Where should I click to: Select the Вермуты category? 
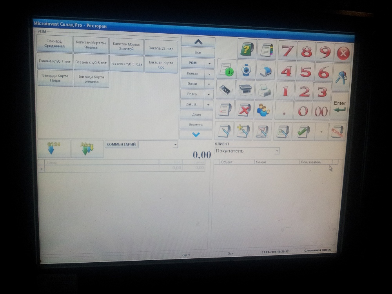tap(196, 125)
